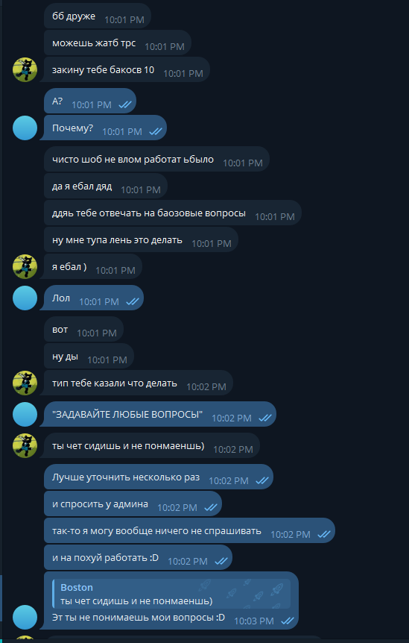This screenshot has height=643, width=409.
Task: Click the blue avatar next to "ЗАДАВАЙТЕ ЛЮБЫЕ ВОПРОСЫ"
Action: (25, 414)
